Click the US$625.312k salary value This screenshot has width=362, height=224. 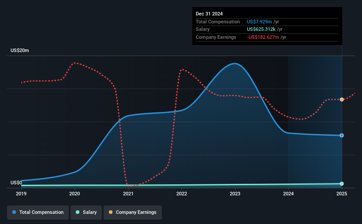261,30
